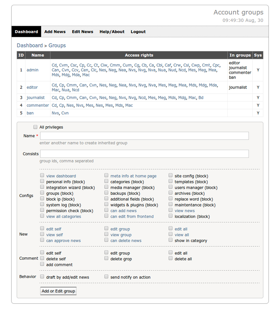Select the journalist group name link
Image resolution: width=280 pixels, height=309 pixels.
pos(36,98)
